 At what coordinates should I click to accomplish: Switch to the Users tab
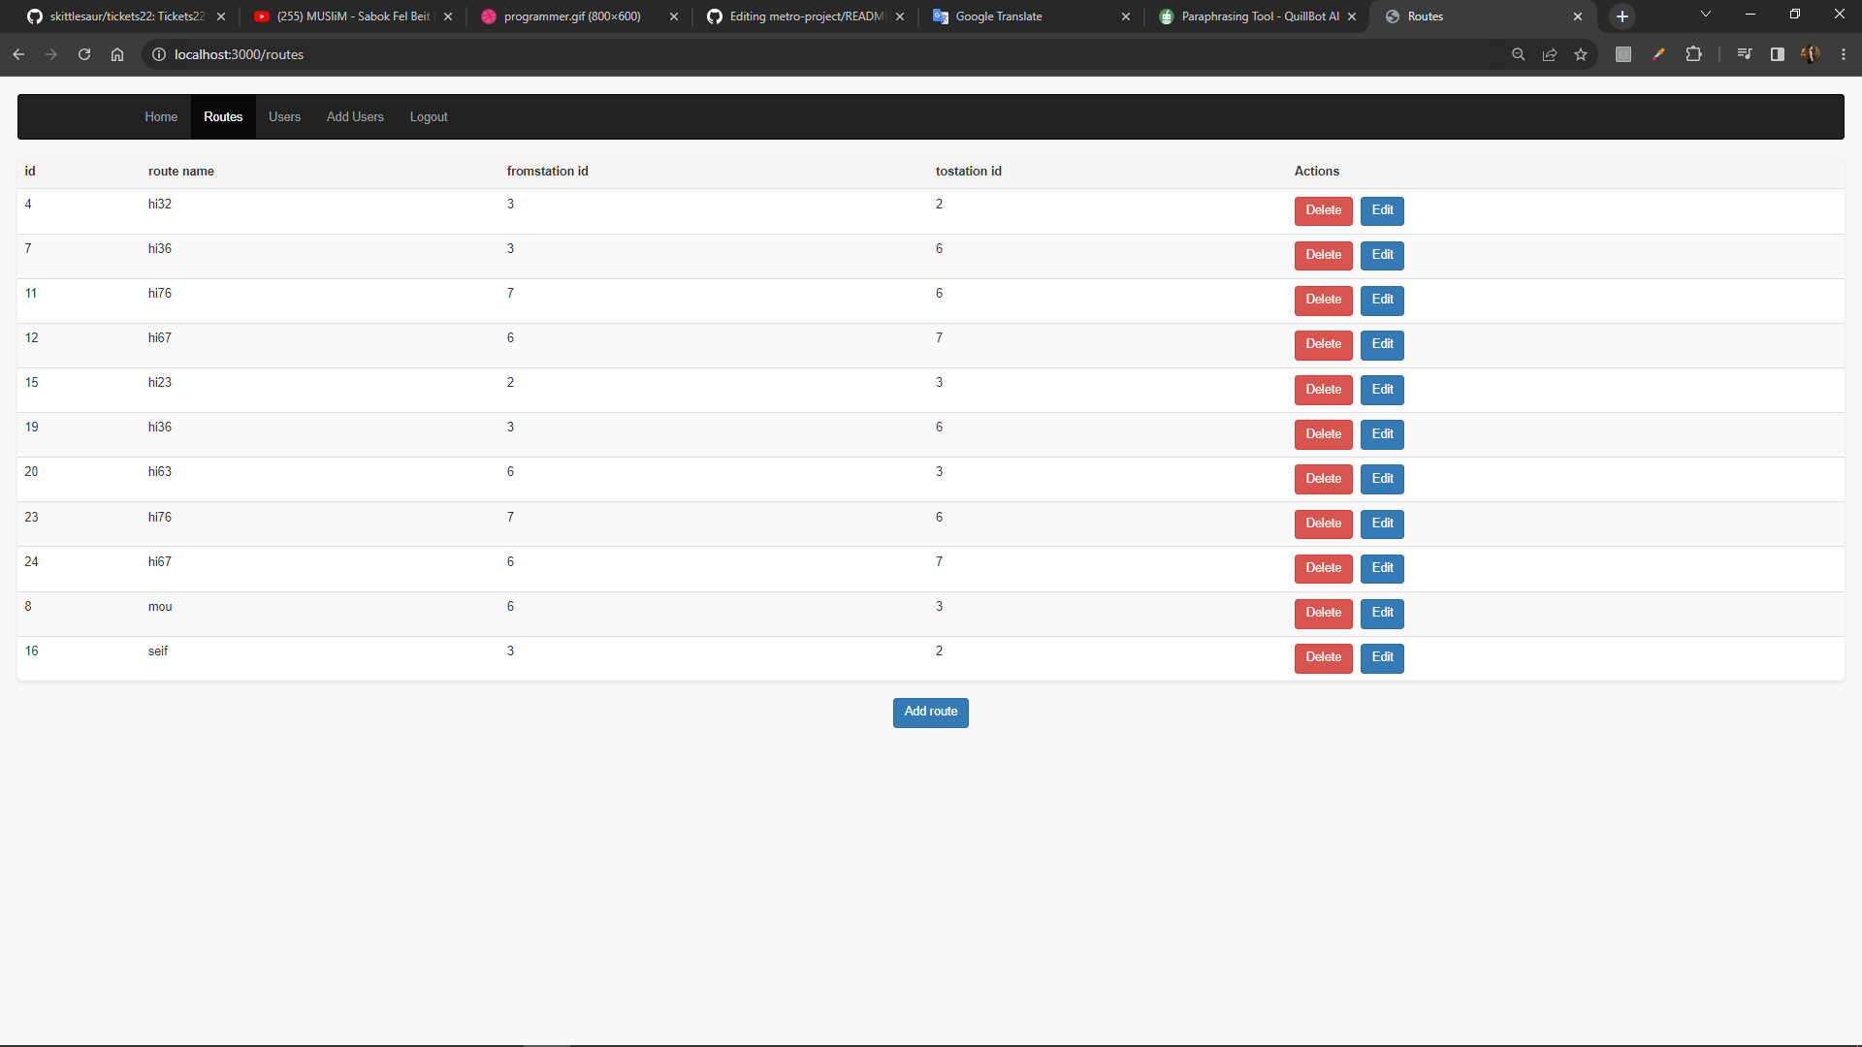click(x=284, y=116)
